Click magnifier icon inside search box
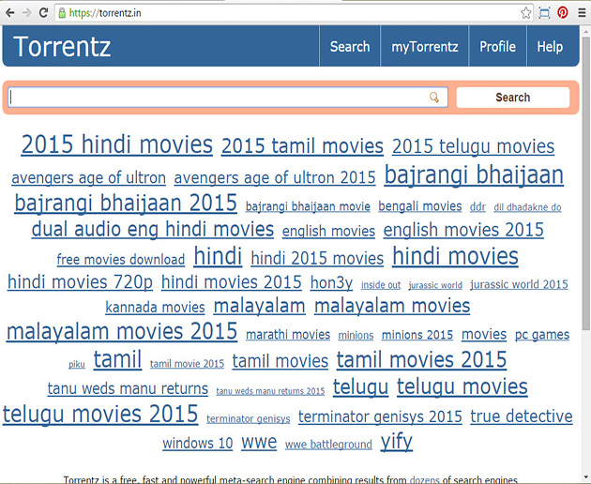Image resolution: width=591 pixels, height=484 pixels. click(x=434, y=98)
